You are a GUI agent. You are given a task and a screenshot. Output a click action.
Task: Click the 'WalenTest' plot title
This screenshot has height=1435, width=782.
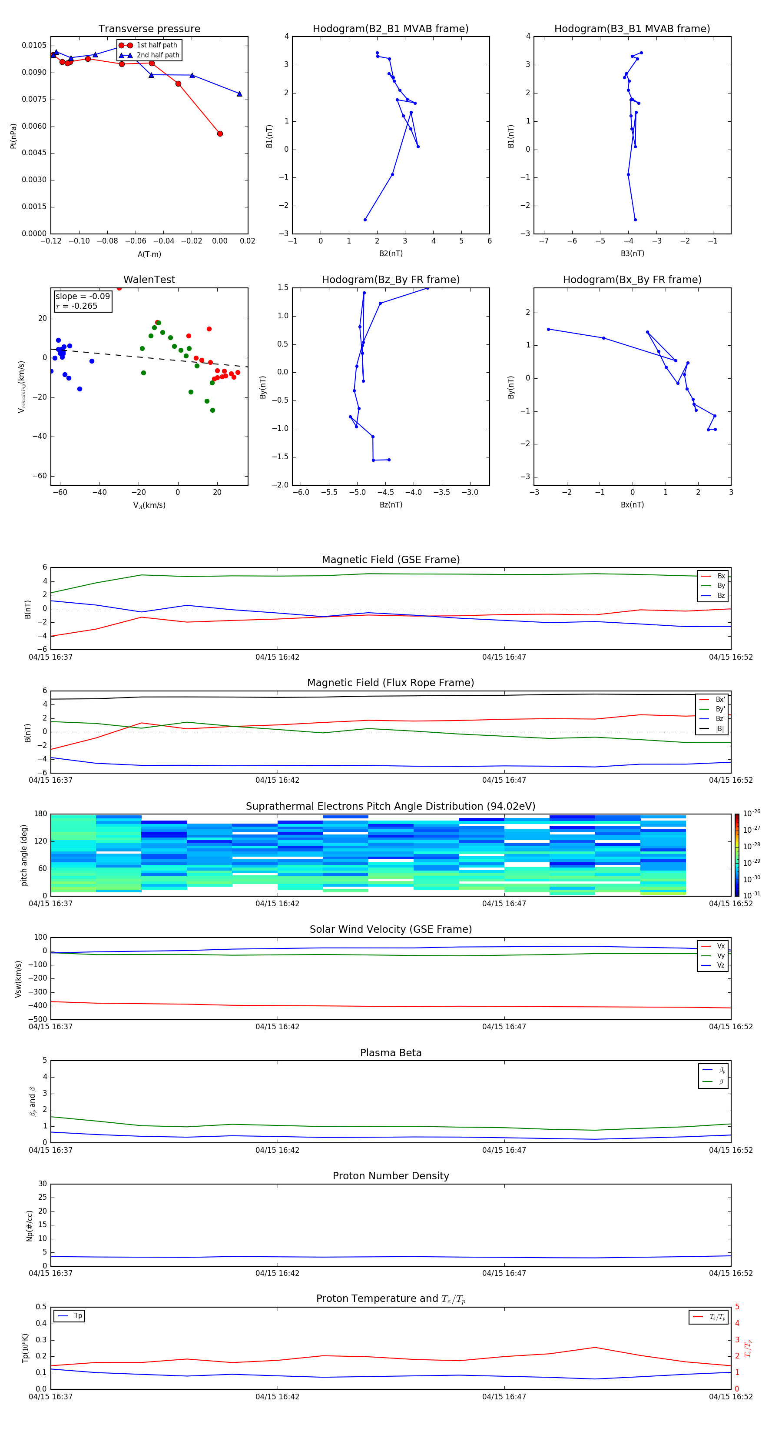click(x=149, y=280)
